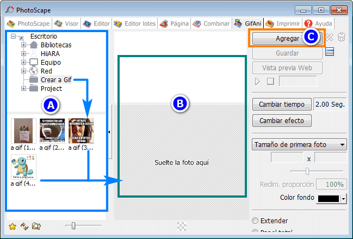Open the Color fondo dropdown arrow

(x=343, y=199)
